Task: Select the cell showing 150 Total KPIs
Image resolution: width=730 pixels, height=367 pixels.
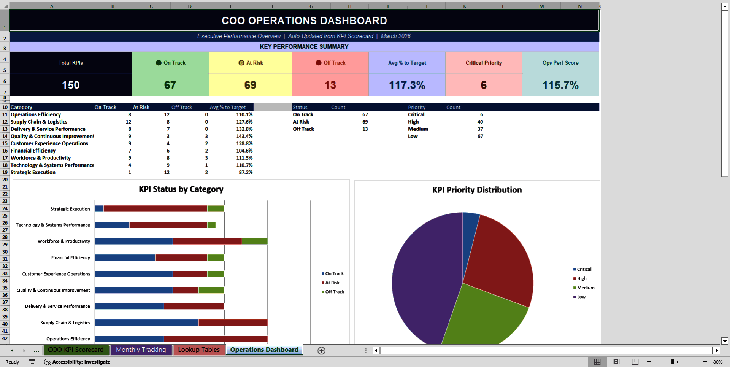Action: point(71,85)
